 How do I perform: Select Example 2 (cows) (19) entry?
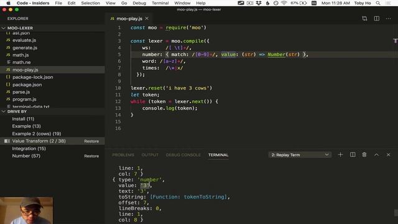pos(37,134)
